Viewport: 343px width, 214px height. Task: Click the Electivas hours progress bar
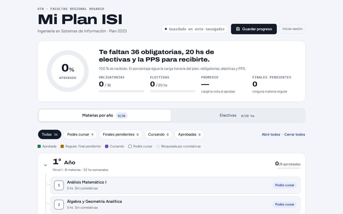tap(173, 91)
